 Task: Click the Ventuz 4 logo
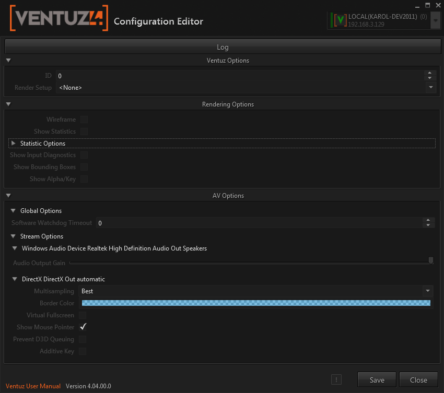[59, 19]
